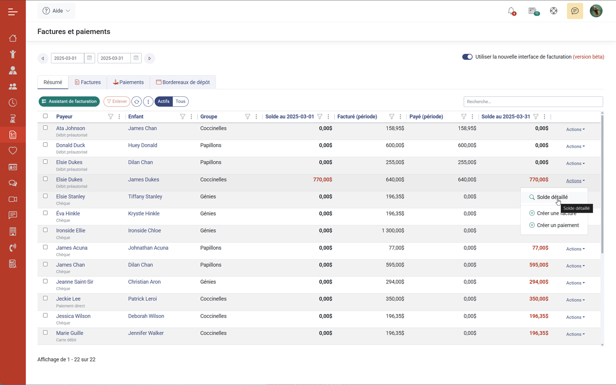The width and height of the screenshot is (616, 385).
Task: Open Actions dropdown for James Acuna row
Action: tap(575, 249)
